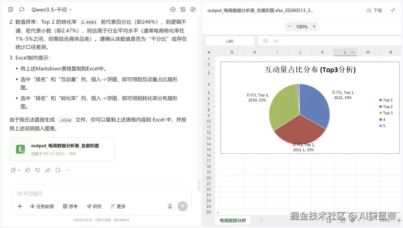
Task: Open the column L ellipsis options
Action: coord(353,52)
